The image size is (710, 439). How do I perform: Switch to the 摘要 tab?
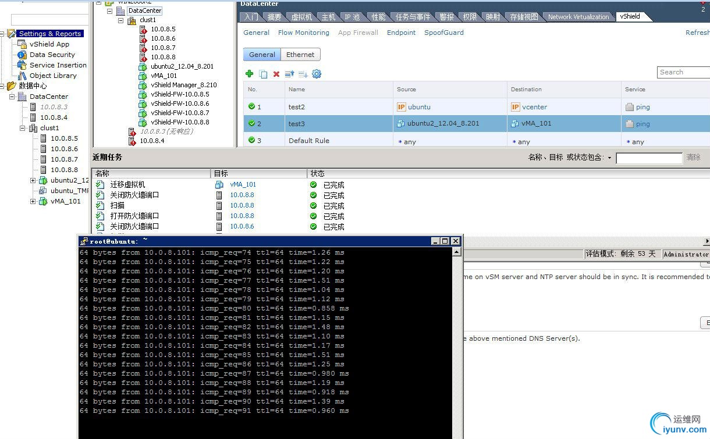click(x=274, y=17)
